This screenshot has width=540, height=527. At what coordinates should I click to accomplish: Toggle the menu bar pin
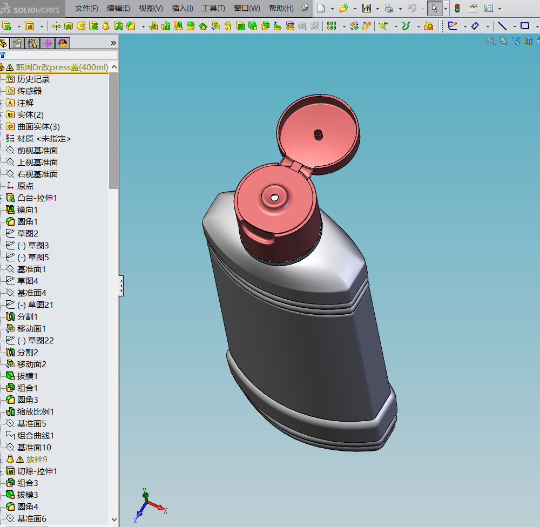click(305, 8)
